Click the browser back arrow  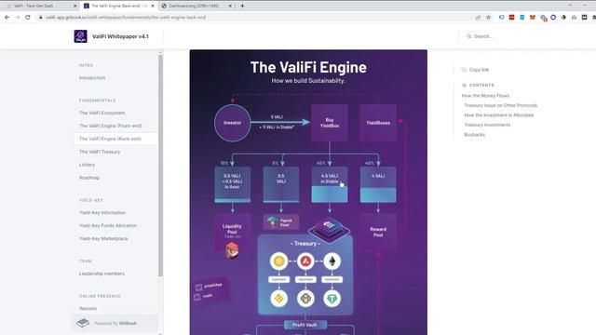[x=7, y=17]
